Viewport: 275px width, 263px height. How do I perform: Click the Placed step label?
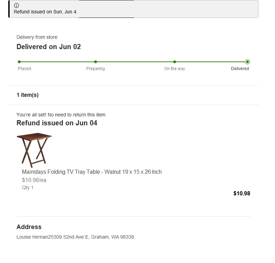[x=24, y=69]
